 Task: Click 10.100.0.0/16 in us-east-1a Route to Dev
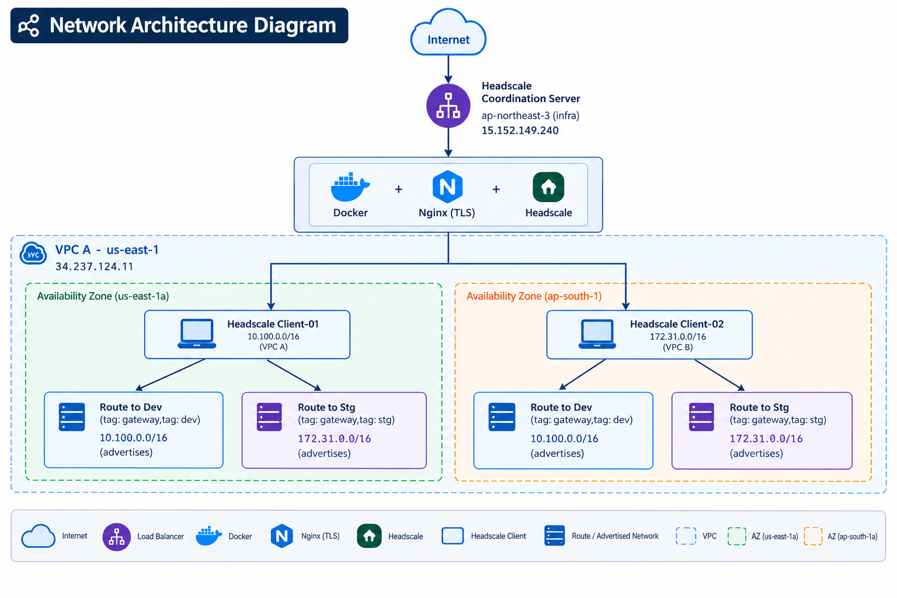[133, 437]
